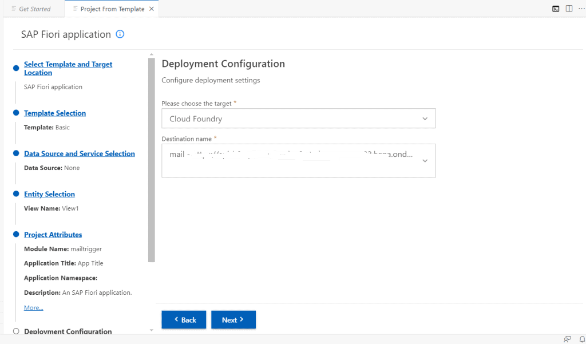The height and width of the screenshot is (344, 586).
Task: Click the 'SAP Fiori application' step summary text
Action: tap(53, 87)
